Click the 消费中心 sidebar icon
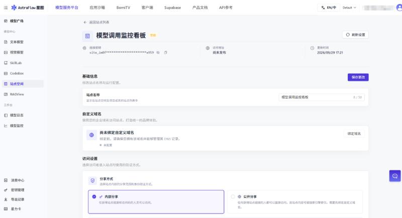Screen dimensions: 402x218 pyautogui.click(x=6, y=180)
